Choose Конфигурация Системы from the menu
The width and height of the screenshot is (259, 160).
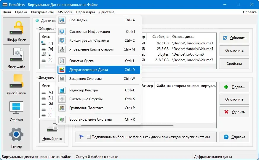(x=99, y=41)
